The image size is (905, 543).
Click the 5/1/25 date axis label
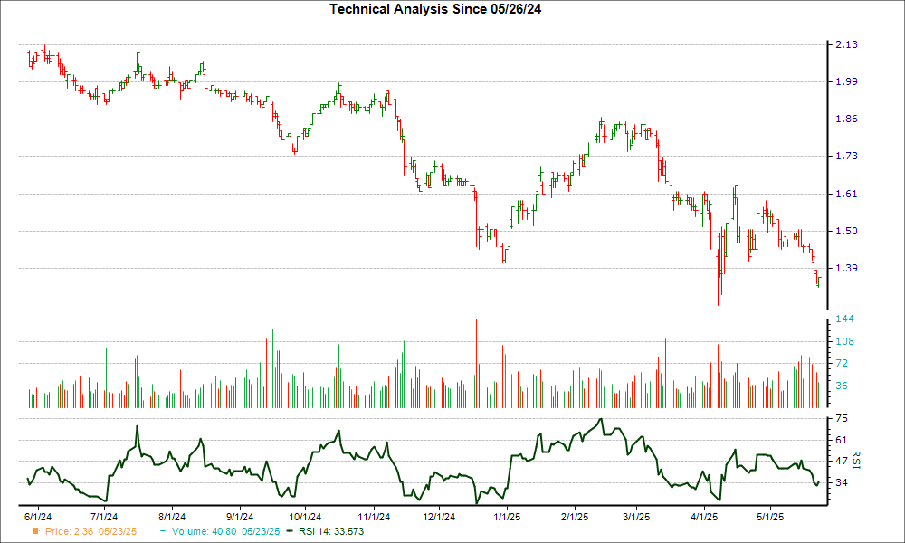click(x=769, y=517)
